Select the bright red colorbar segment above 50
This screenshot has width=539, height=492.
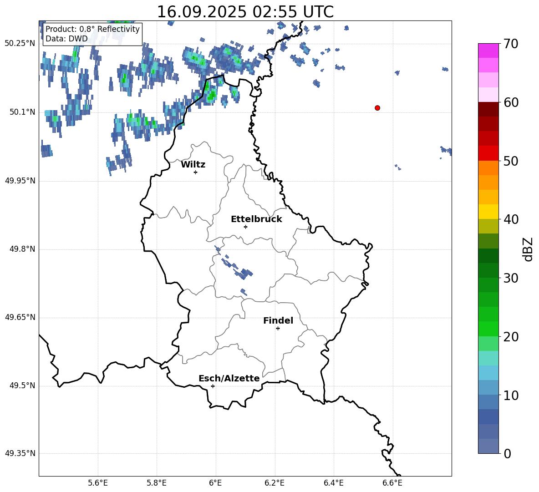tap(488, 153)
